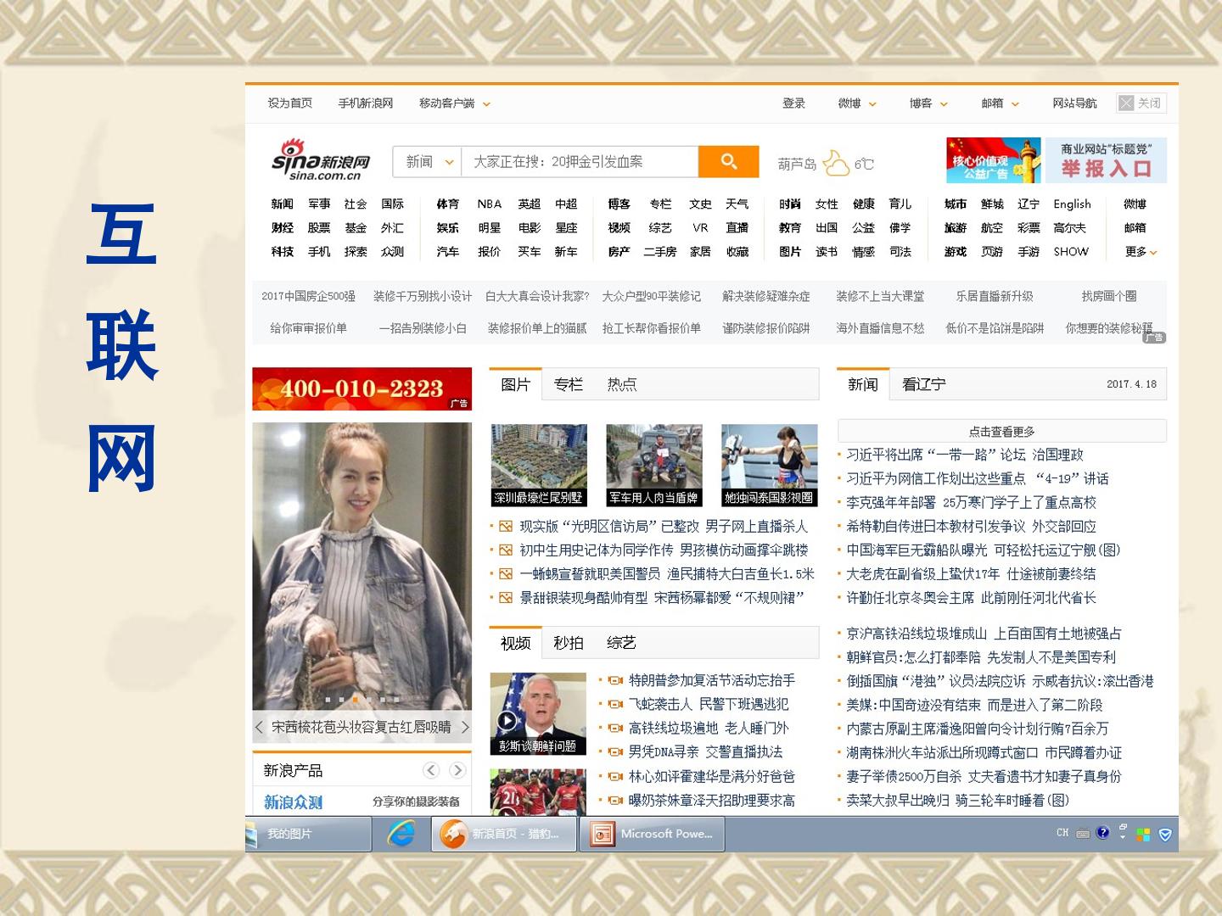The image size is (1222, 916).
Task: Go to next Sina products page arrow
Action: (x=457, y=770)
